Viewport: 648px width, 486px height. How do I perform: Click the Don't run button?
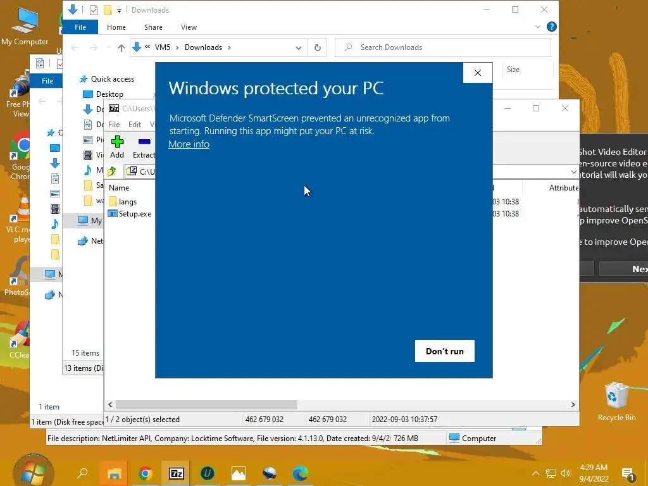pos(445,351)
